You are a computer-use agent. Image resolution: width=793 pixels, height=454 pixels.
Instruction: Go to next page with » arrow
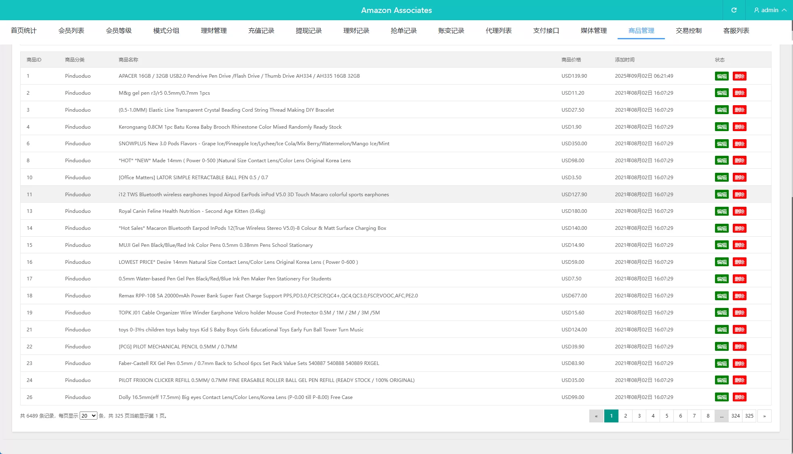(764, 416)
